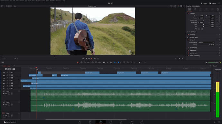This screenshot has height=124, width=222.
Task: Adjust the timeline zoom slider
Action: (x=139, y=62)
